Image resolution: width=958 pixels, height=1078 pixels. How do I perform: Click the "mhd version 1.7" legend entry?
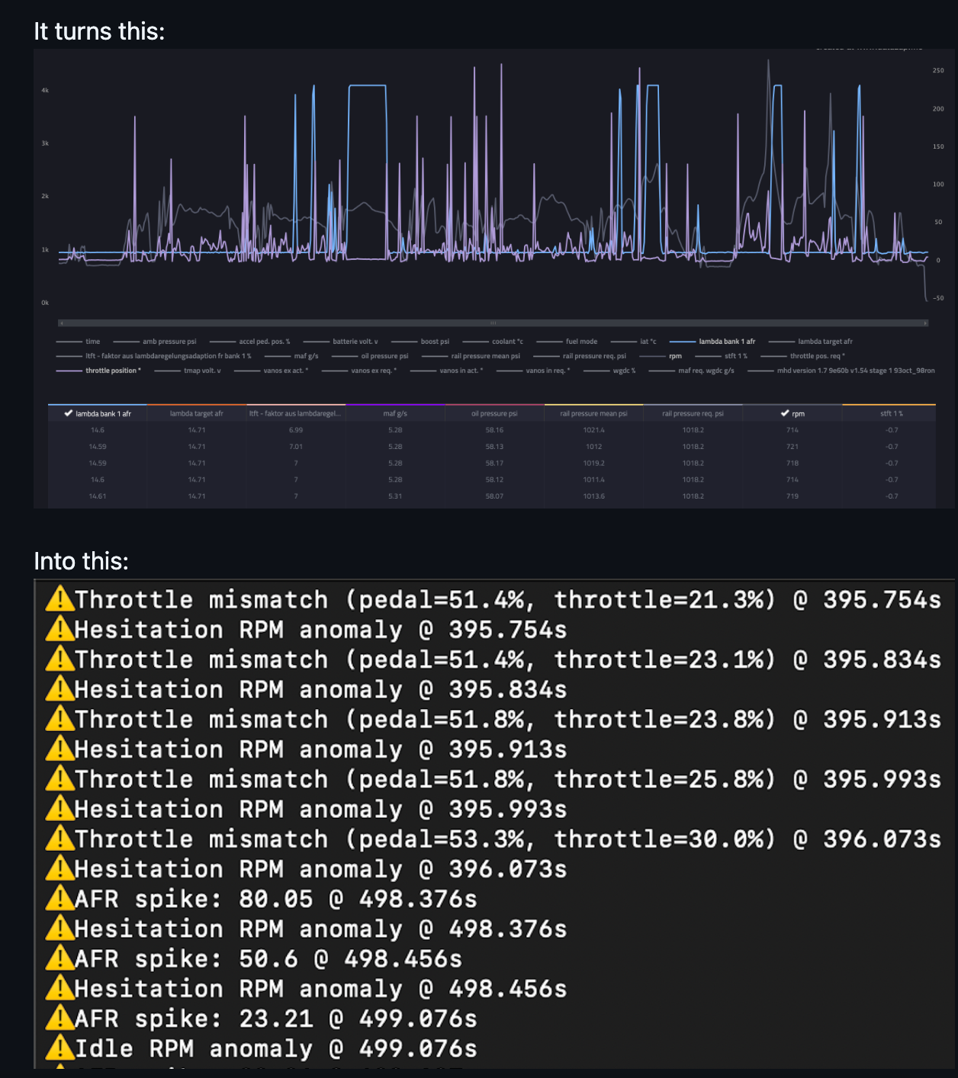pos(855,371)
